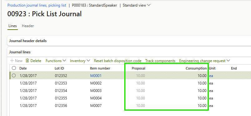Sort by the Date column header
The width and height of the screenshot is (251, 116).
tap(23, 68)
